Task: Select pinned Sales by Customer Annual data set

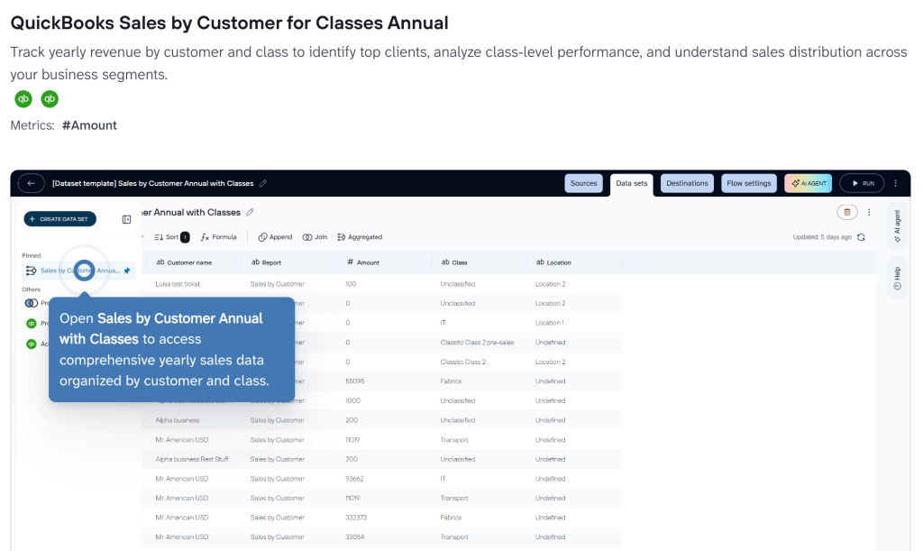Action: point(79,271)
